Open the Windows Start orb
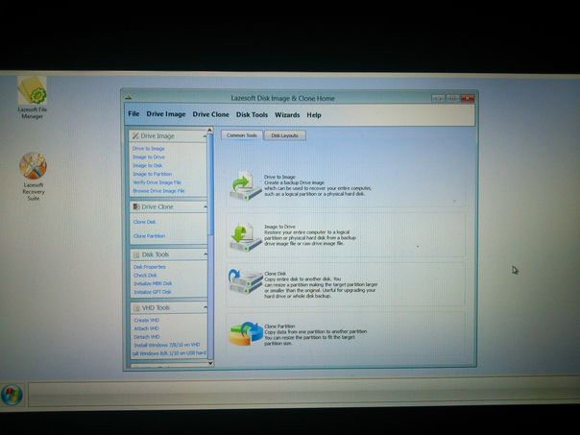The image size is (580, 435). 12,395
